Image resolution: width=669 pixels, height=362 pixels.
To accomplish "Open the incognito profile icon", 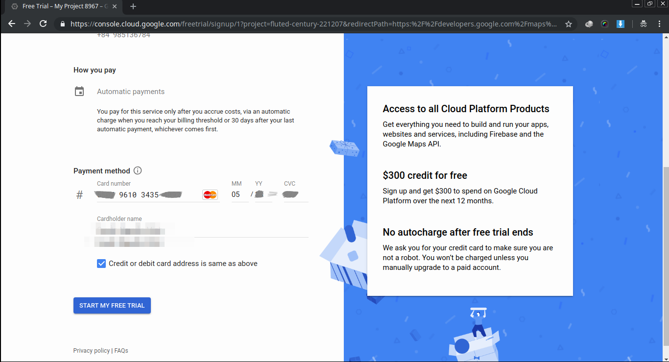I will 644,24.
